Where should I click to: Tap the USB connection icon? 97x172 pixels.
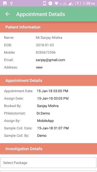tap(11, 3)
